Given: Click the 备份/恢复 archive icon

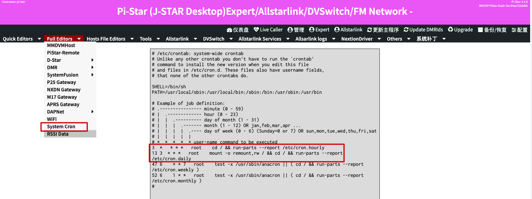Looking at the screenshot, I should tap(480, 30).
